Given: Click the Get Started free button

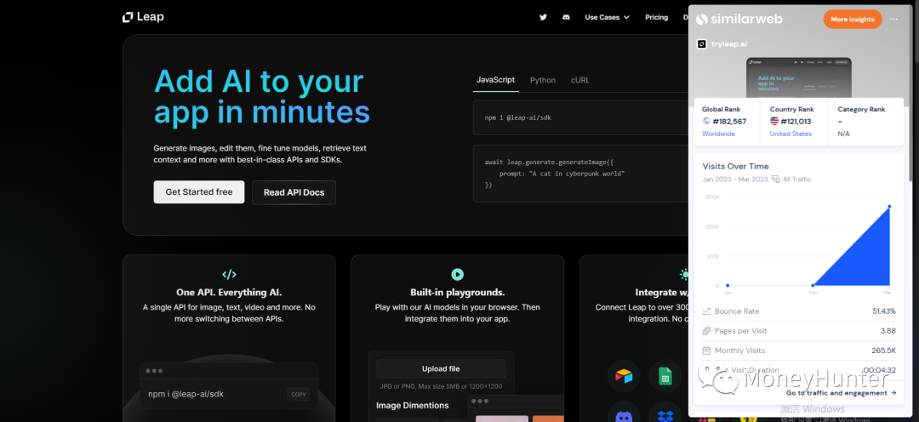Looking at the screenshot, I should [x=198, y=191].
